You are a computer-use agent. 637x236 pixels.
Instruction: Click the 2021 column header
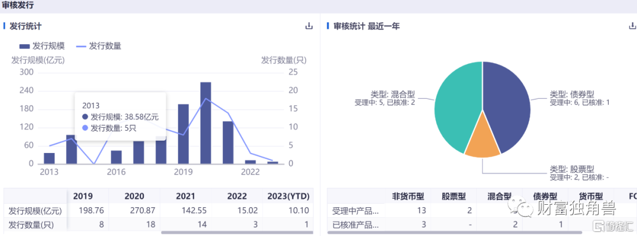186,196
